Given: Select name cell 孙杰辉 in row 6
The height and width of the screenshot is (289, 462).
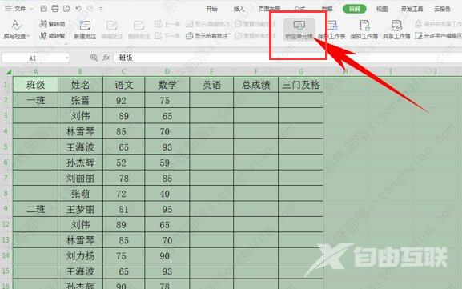Looking at the screenshot, I should point(80,163).
